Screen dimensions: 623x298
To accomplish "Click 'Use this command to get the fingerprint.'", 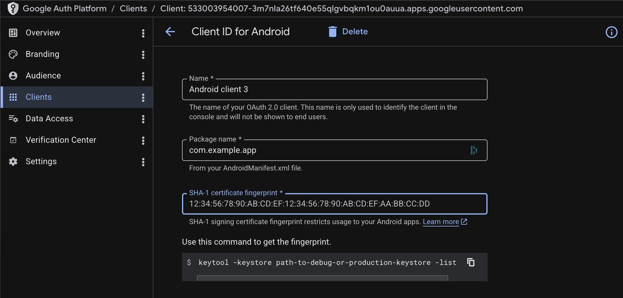I will click(x=257, y=242).
